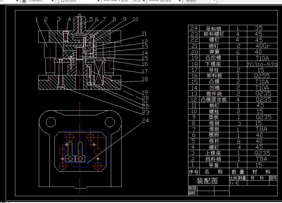Select callout number 24 near plan view

(x=145, y=121)
